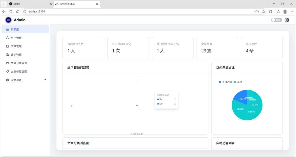This screenshot has width=296, height=157.
Task: Click the 文章总数 23 篇 card
Action: pyautogui.click(x=217, y=48)
